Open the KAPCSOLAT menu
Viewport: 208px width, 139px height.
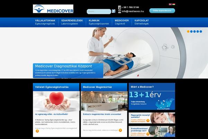141,21
